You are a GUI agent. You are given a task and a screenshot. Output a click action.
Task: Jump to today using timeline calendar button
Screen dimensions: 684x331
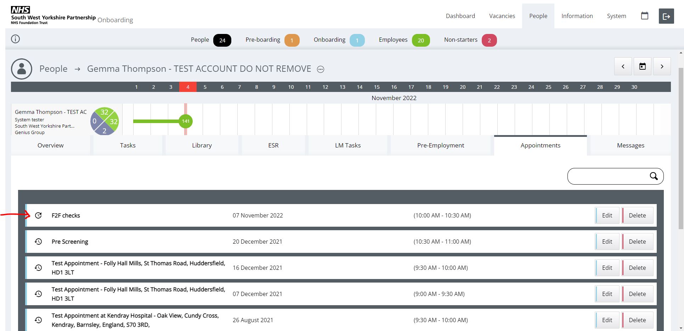point(642,66)
